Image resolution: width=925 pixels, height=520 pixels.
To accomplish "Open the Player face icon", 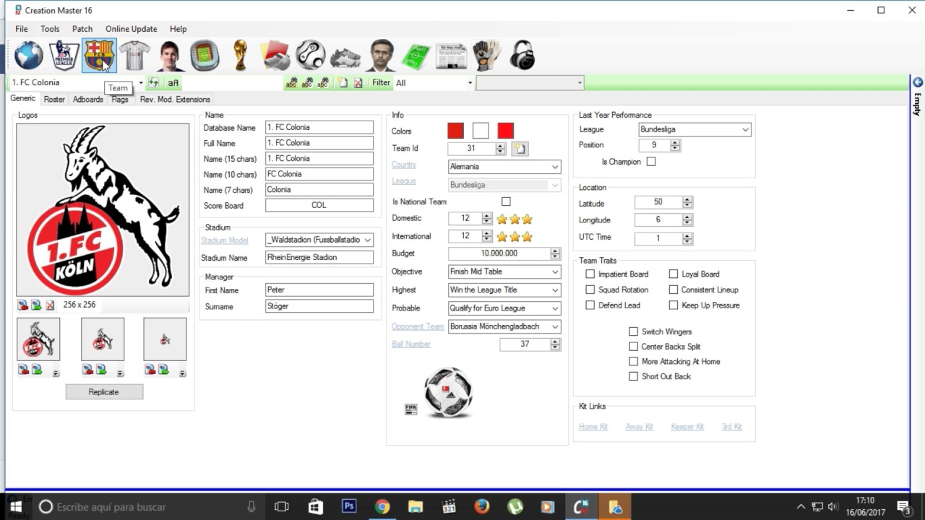I will coord(170,56).
